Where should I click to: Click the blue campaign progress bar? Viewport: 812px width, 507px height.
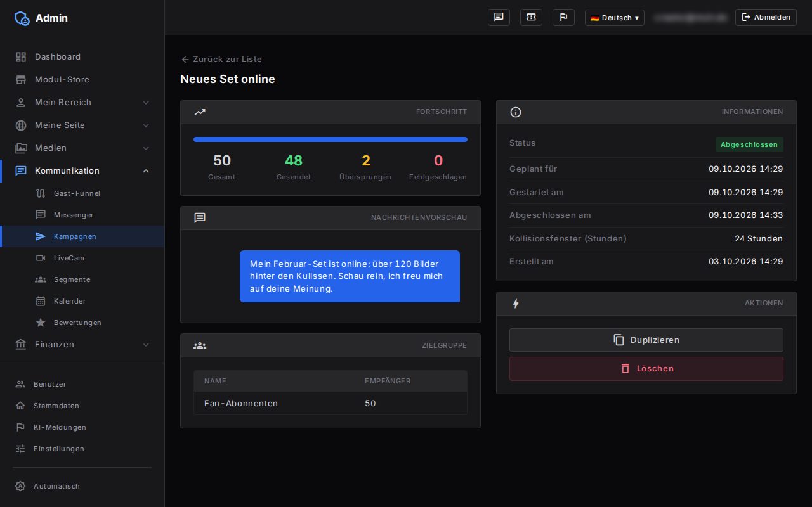click(331, 139)
